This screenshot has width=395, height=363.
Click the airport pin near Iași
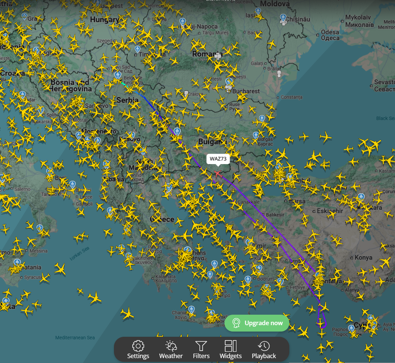click(x=258, y=11)
